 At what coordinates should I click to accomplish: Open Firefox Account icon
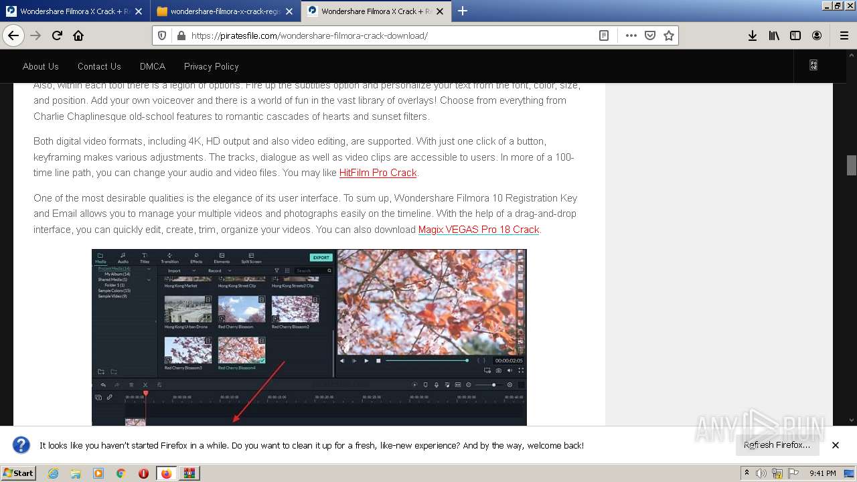(817, 35)
